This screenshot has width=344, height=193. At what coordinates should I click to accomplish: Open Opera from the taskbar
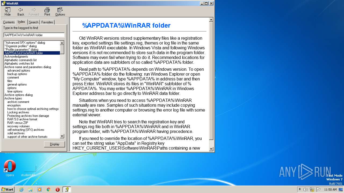pos(58,190)
